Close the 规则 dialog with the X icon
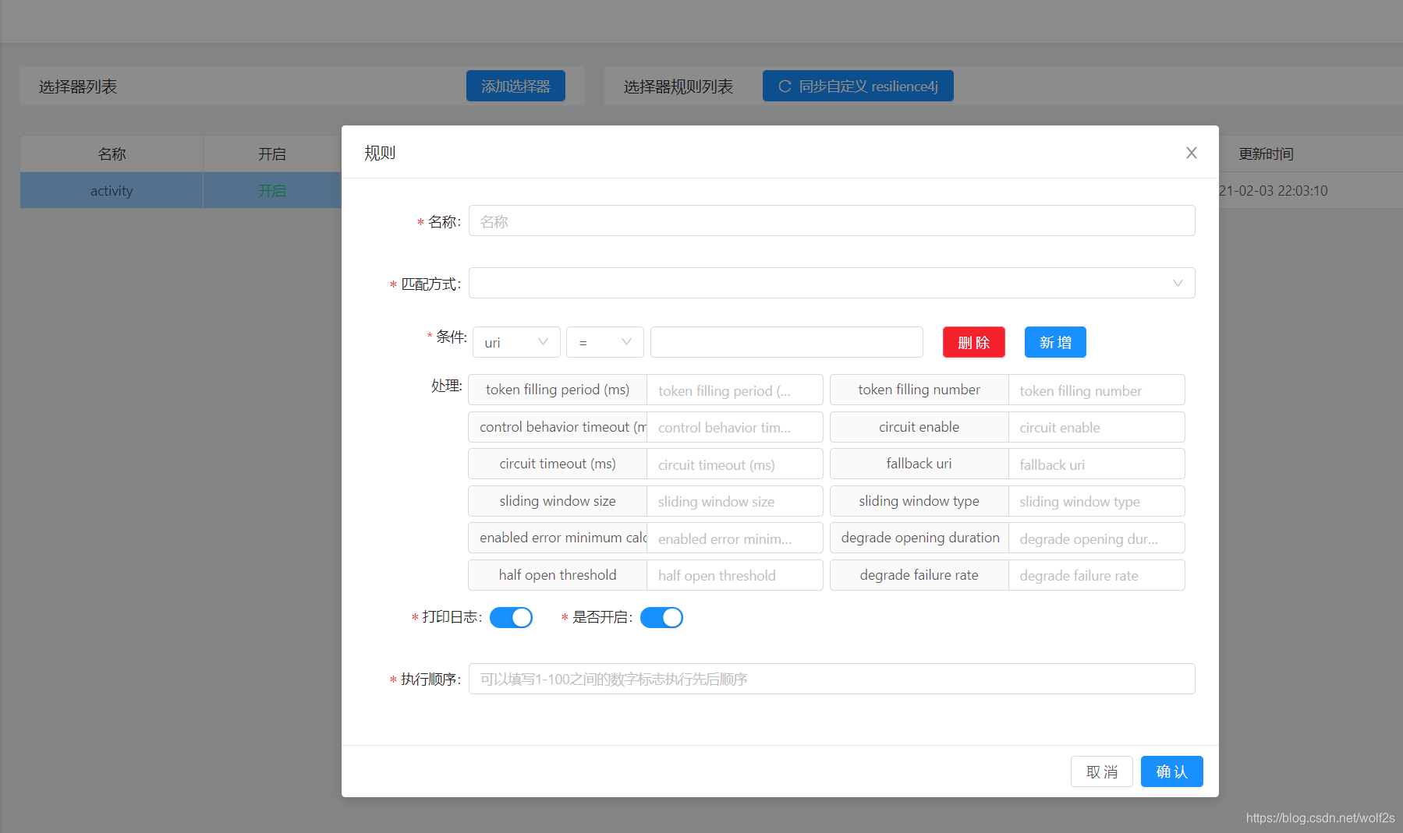 [1191, 153]
